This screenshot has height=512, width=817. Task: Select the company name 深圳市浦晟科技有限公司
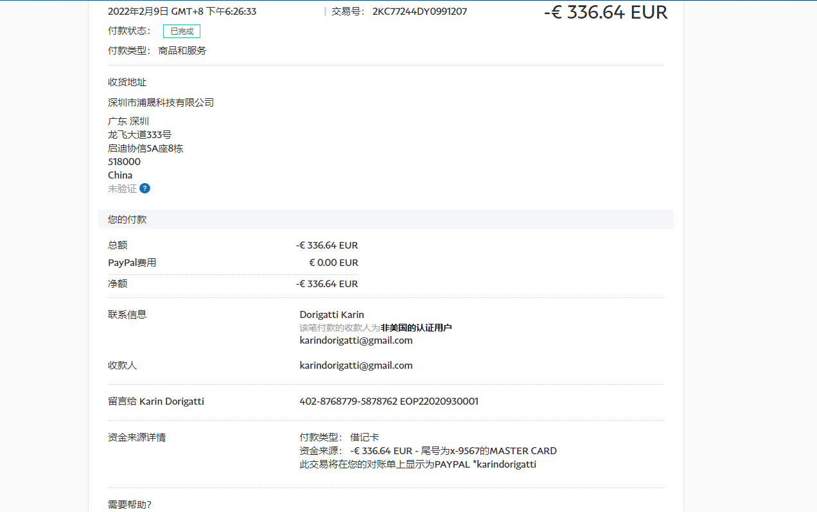pos(161,103)
